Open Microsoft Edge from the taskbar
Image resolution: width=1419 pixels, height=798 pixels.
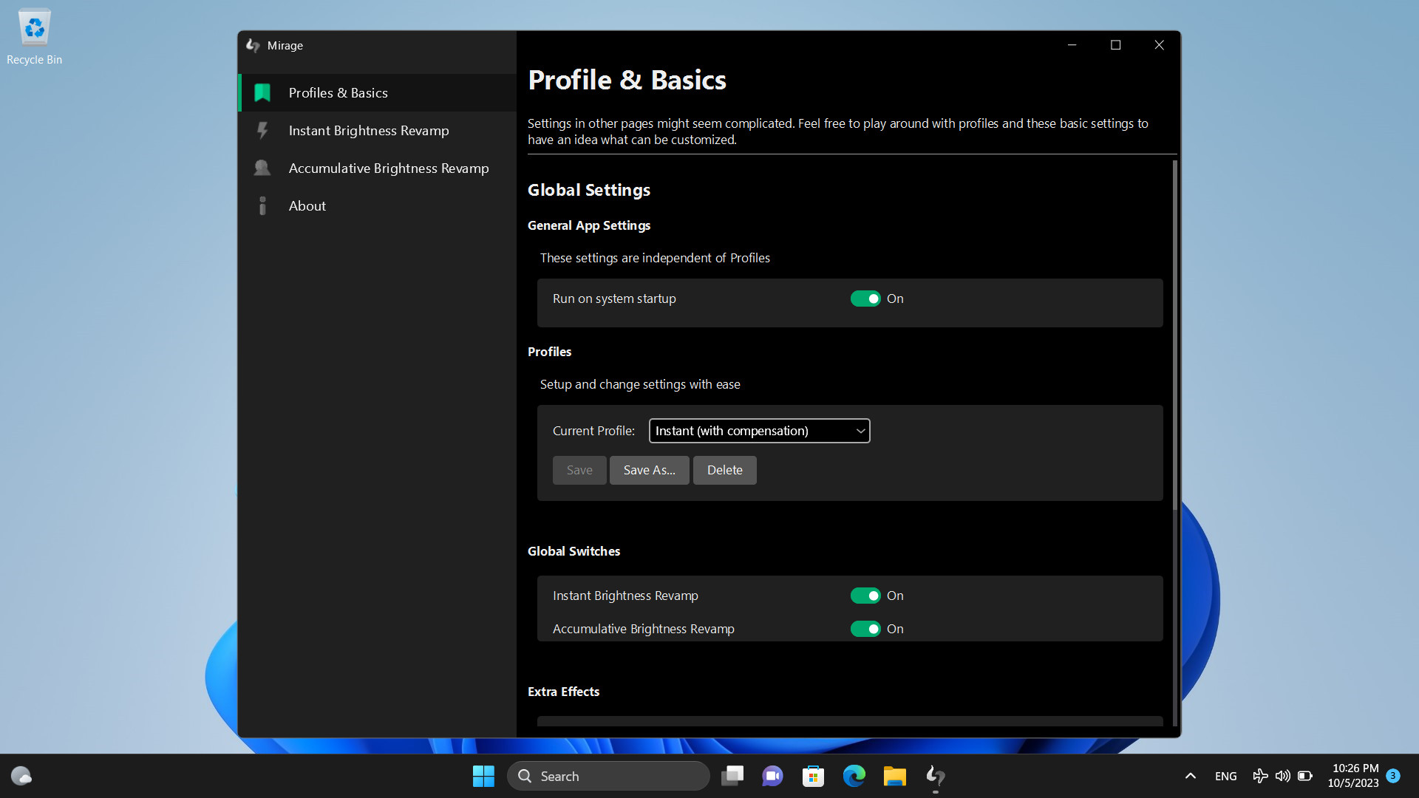pyautogui.click(x=854, y=776)
